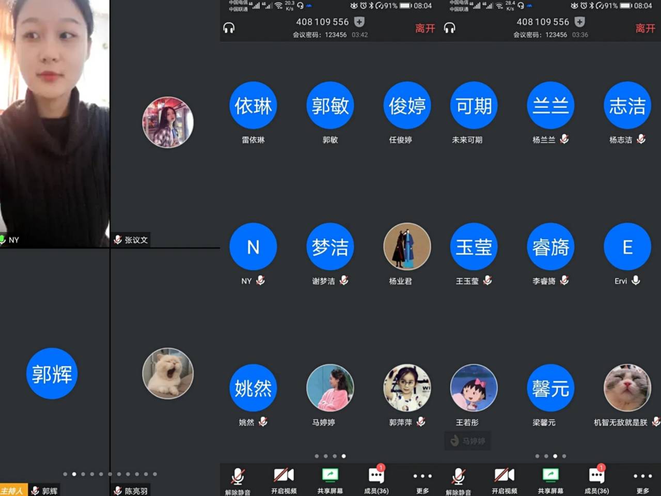Tap the shield-plus icon in the 03:36 meeting header
Screen dimensions: 661x496
tap(579, 22)
